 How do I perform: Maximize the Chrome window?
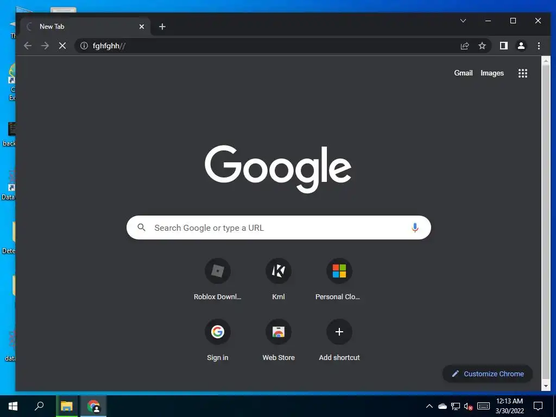513,21
